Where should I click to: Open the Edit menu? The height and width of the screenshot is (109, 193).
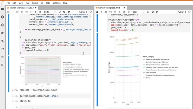pos(14,3)
